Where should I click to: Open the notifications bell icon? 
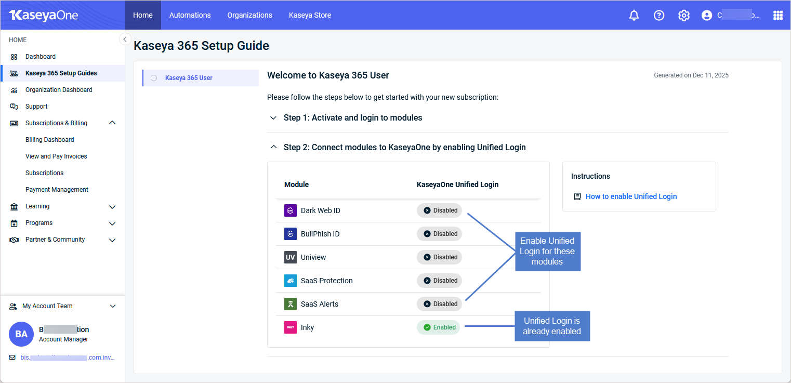click(x=634, y=15)
